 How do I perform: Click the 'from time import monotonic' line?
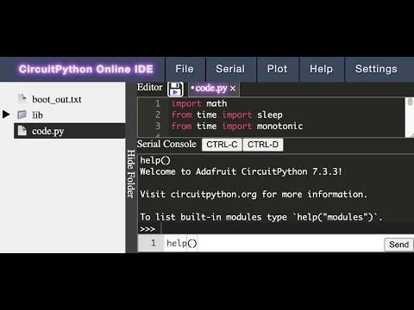[237, 127]
